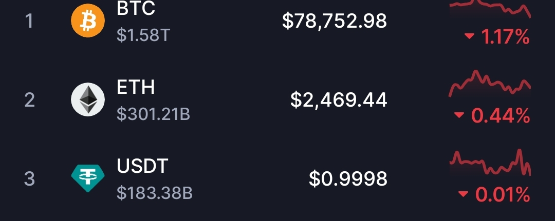This screenshot has width=555, height=221.
Task: Select the USDT ticker label
Action: point(142,166)
